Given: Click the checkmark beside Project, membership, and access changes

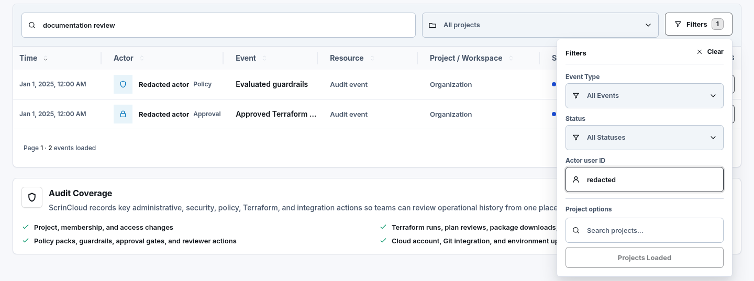Looking at the screenshot, I should (x=26, y=227).
